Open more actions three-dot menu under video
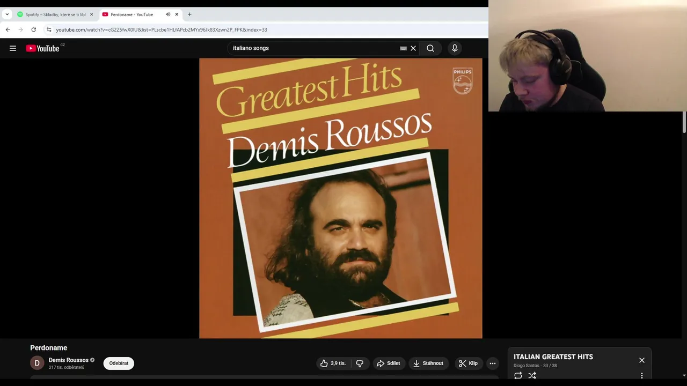Screen dimensions: 687x386 [493, 363]
